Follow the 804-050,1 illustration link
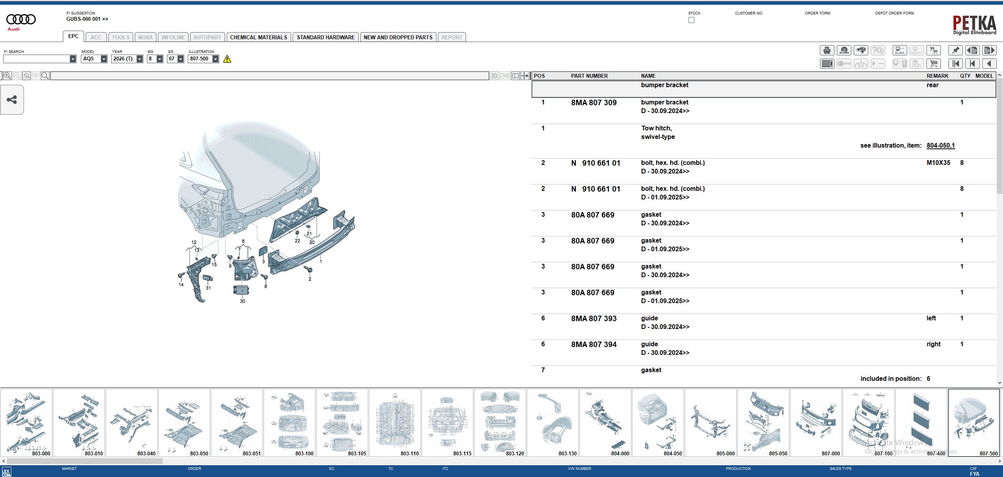 pos(941,145)
